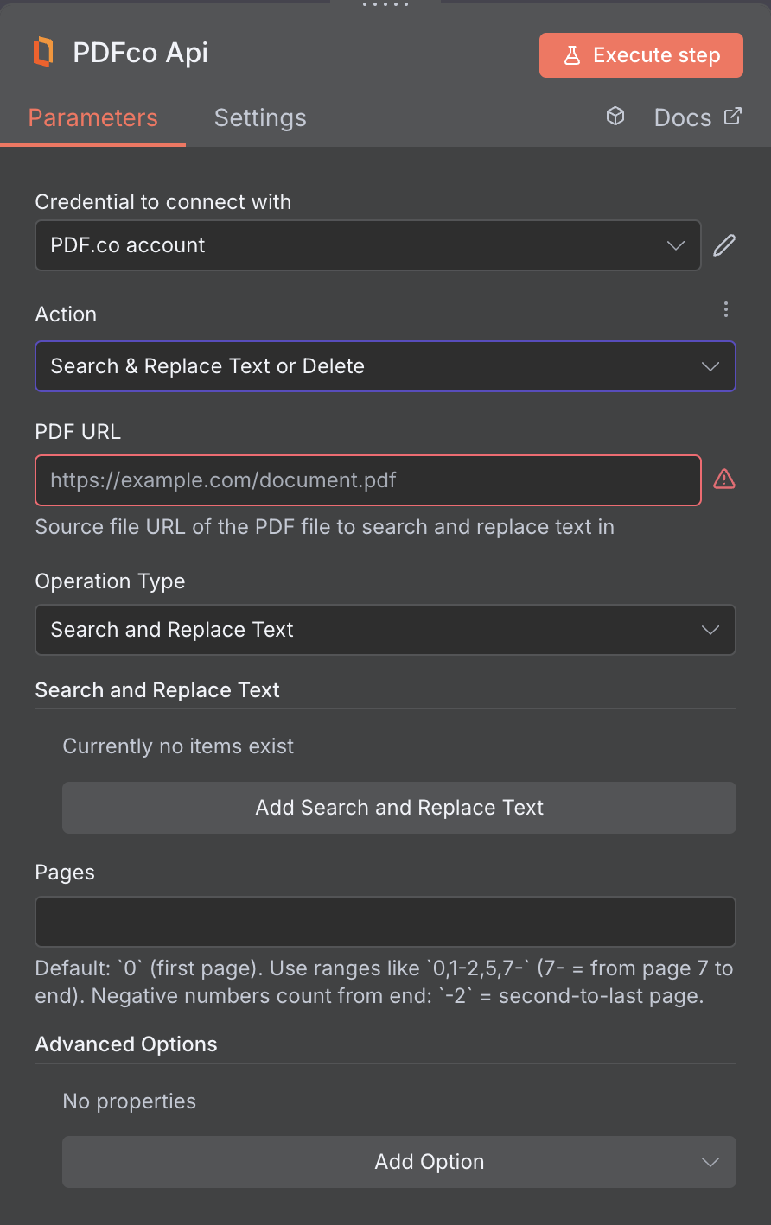The width and height of the screenshot is (771, 1225).
Task: Open the Docs link
Action: (683, 117)
